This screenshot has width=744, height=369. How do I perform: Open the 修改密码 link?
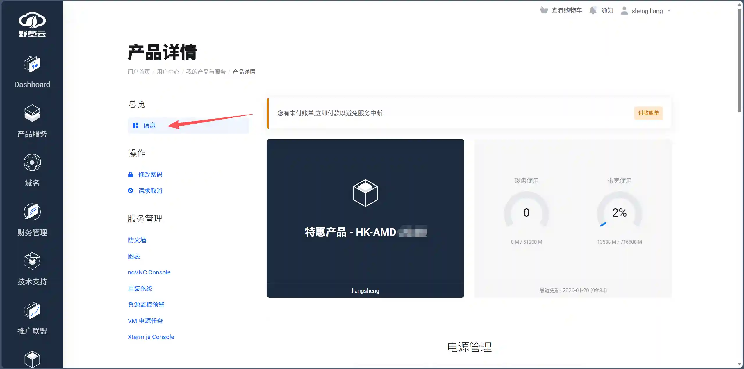(150, 174)
